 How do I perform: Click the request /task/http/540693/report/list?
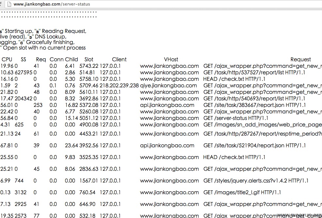click(254, 98)
